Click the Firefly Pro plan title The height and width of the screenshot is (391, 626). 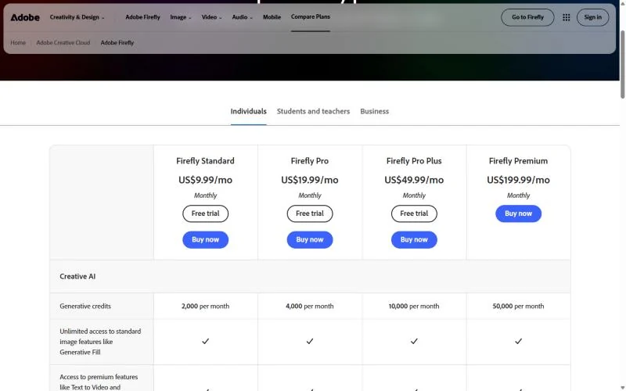point(309,161)
